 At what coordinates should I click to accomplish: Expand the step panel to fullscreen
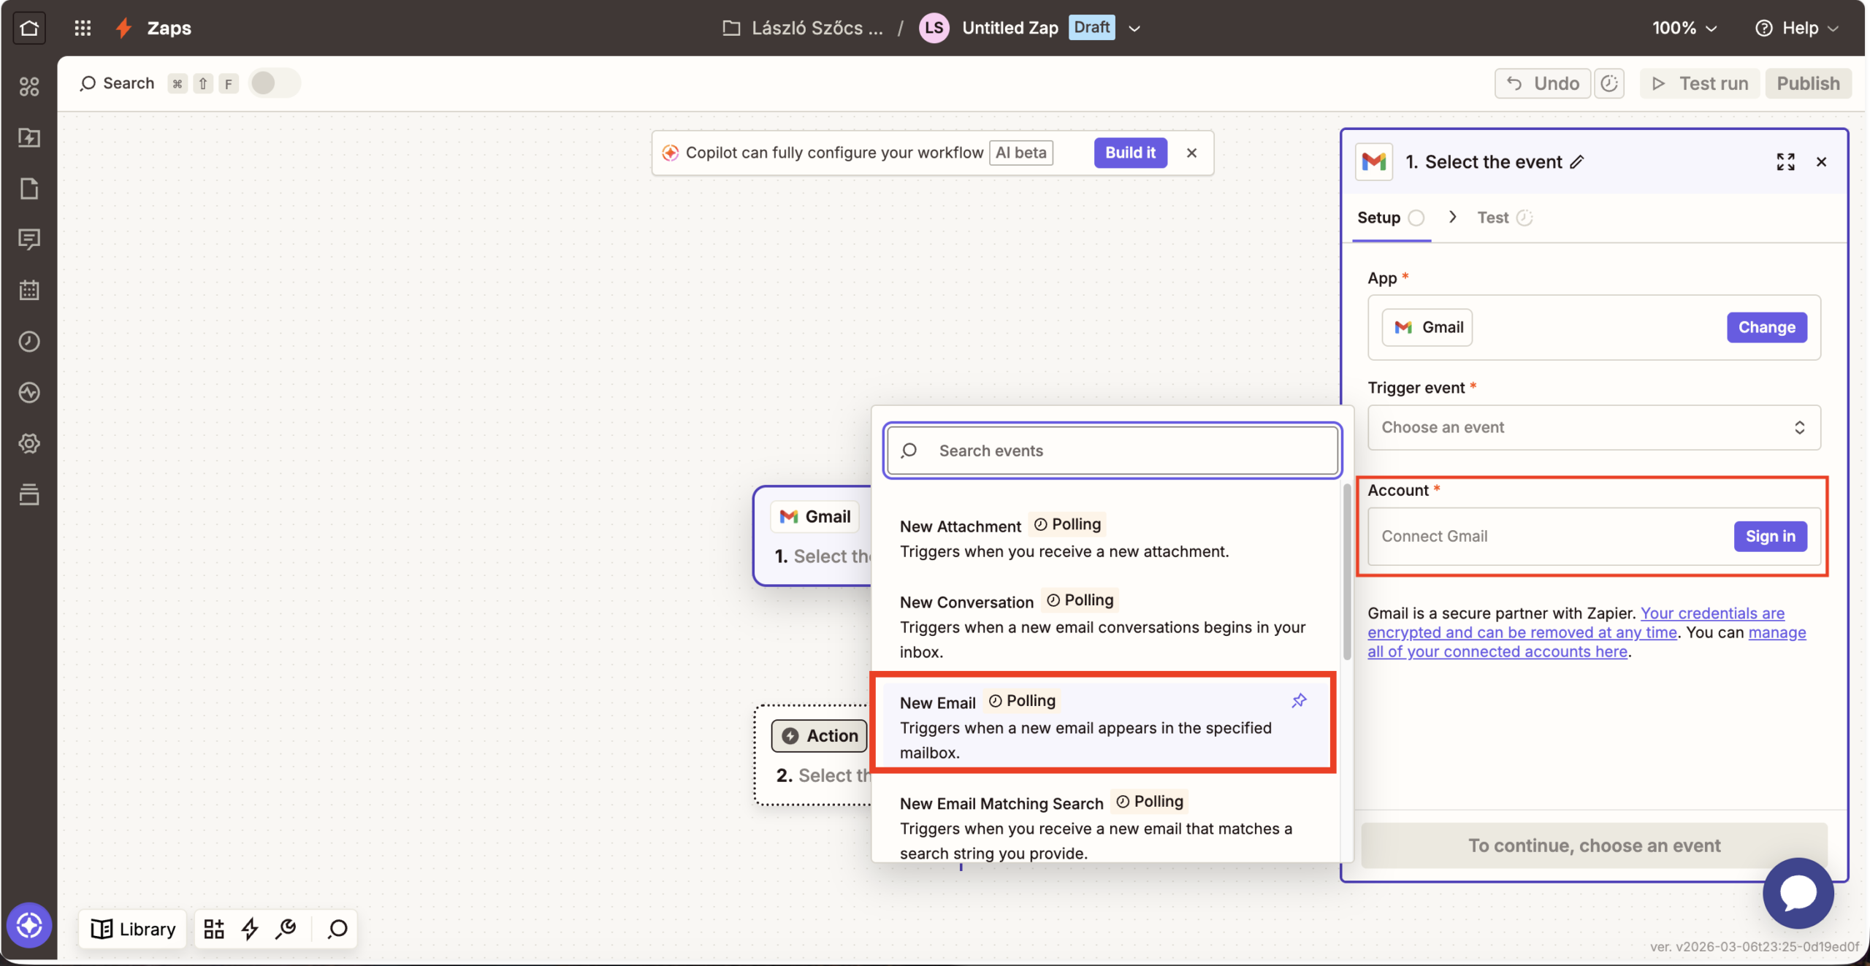pos(1785,162)
